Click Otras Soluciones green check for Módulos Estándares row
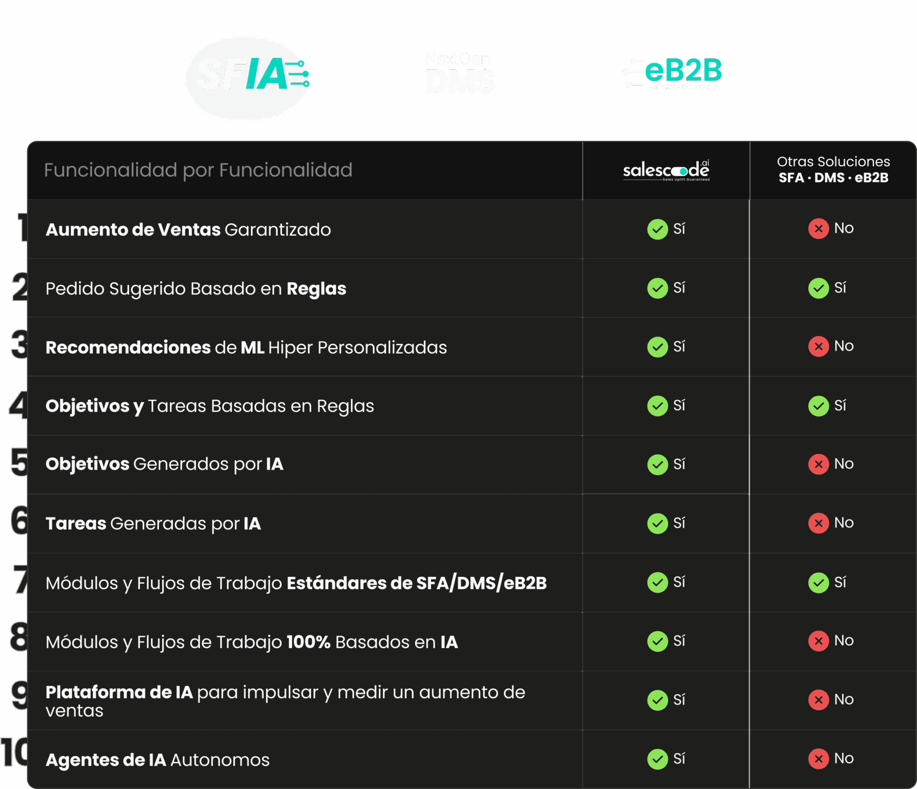 point(818,583)
